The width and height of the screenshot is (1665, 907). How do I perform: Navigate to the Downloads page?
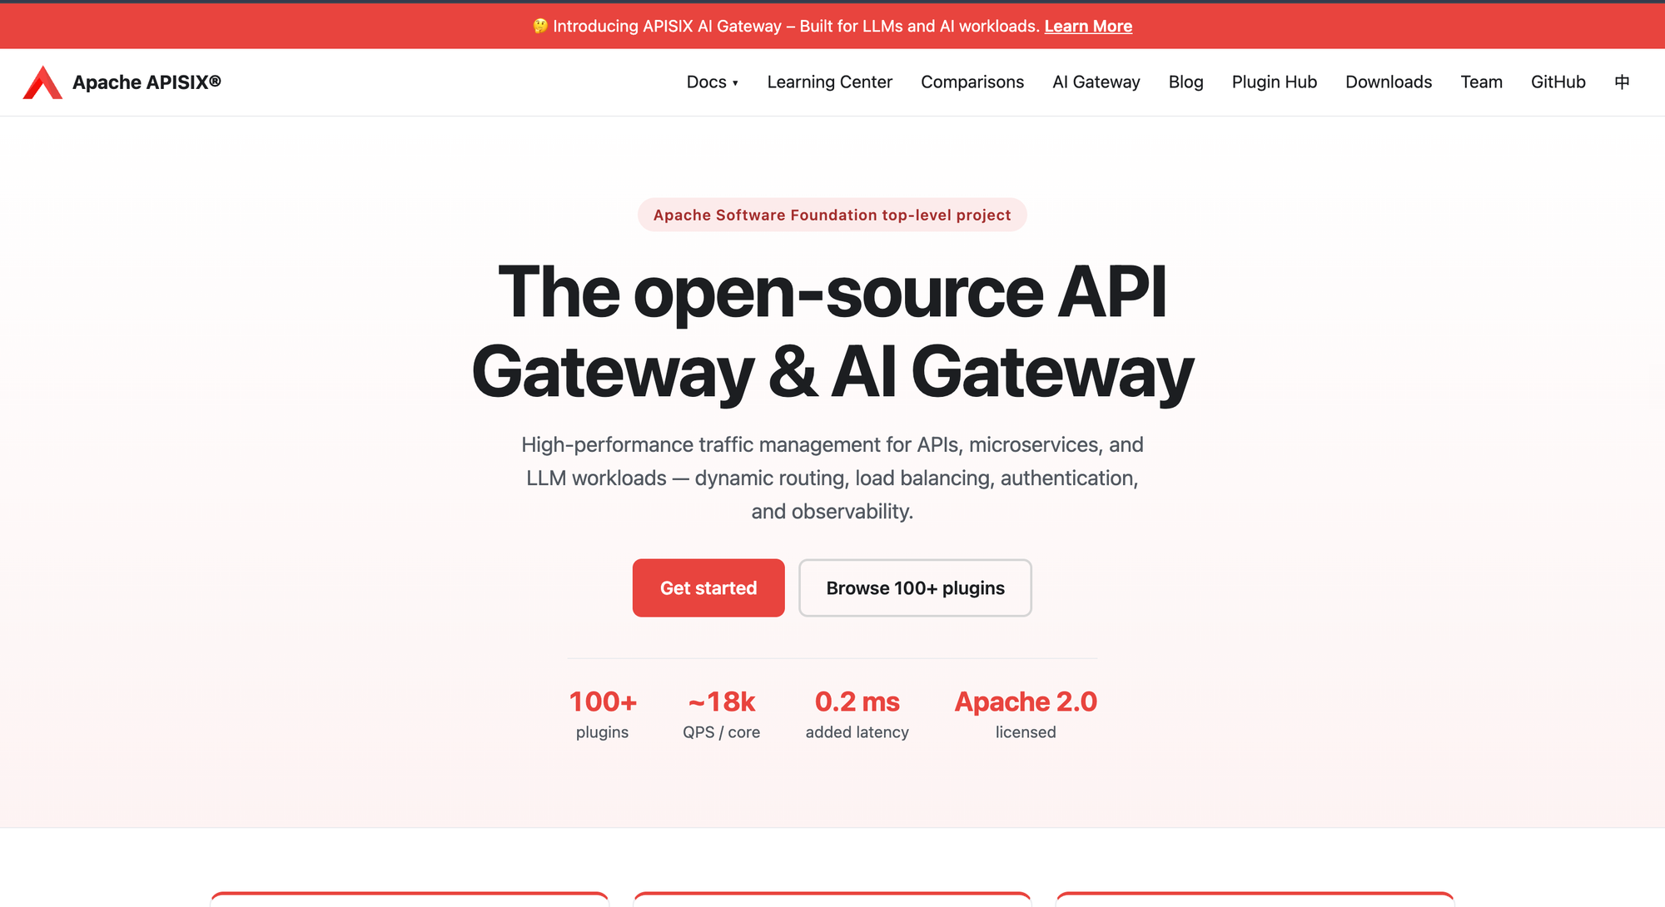1389,82
